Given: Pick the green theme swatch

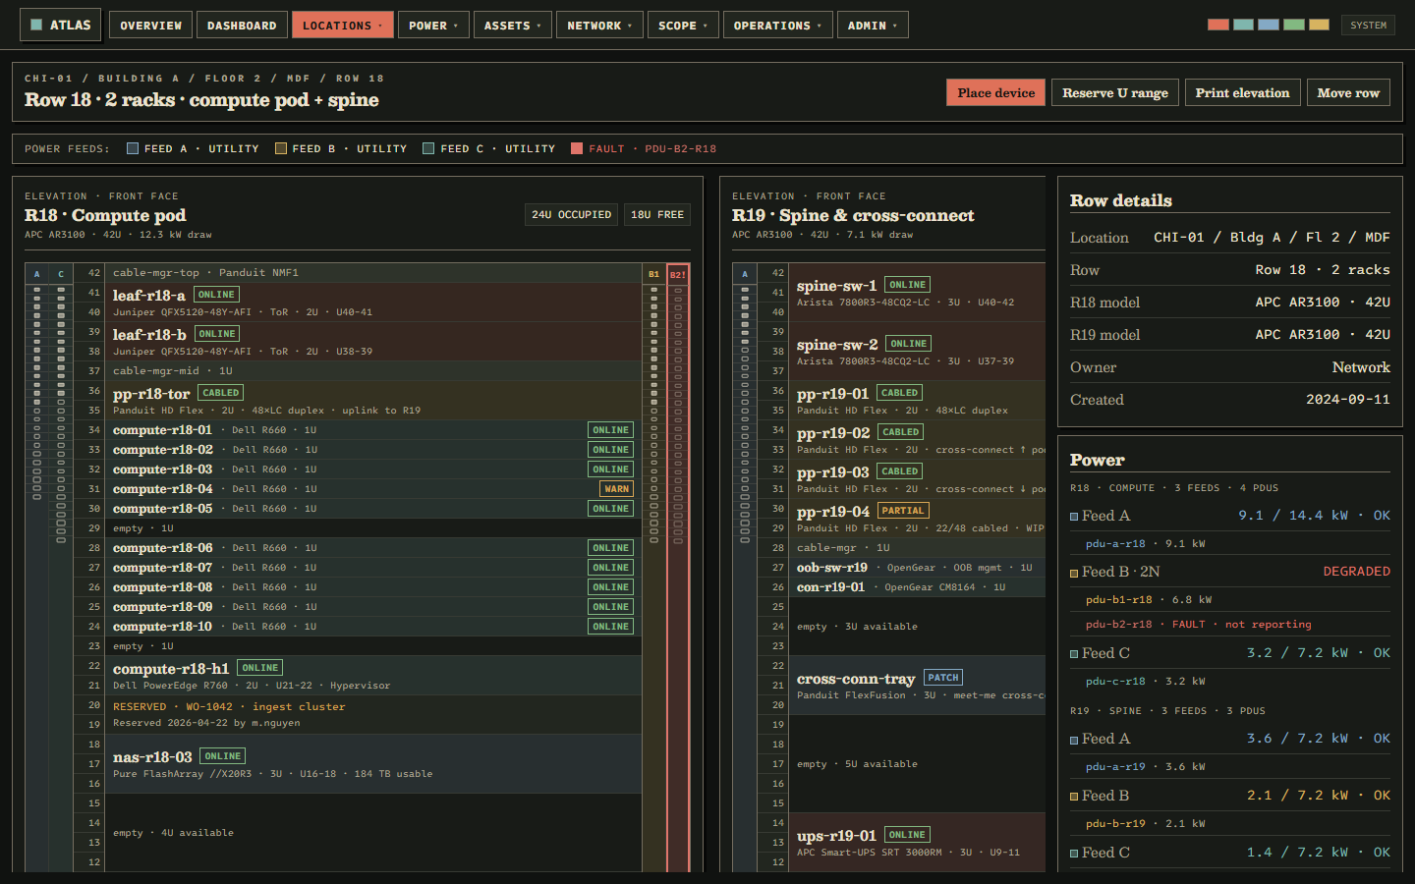Looking at the screenshot, I should (x=1294, y=25).
